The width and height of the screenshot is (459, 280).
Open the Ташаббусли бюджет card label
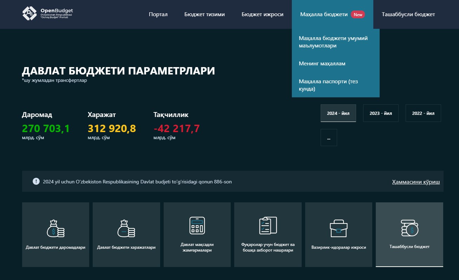[x=409, y=247]
